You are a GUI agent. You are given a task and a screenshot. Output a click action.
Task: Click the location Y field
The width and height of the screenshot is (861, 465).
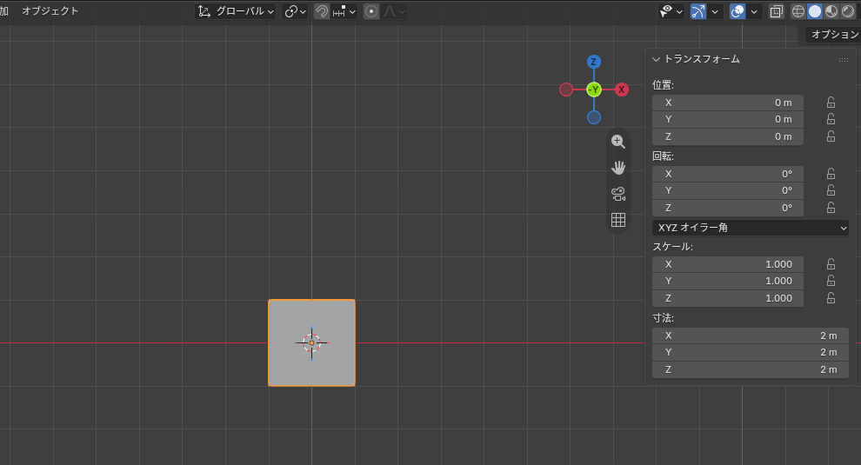tap(728, 119)
